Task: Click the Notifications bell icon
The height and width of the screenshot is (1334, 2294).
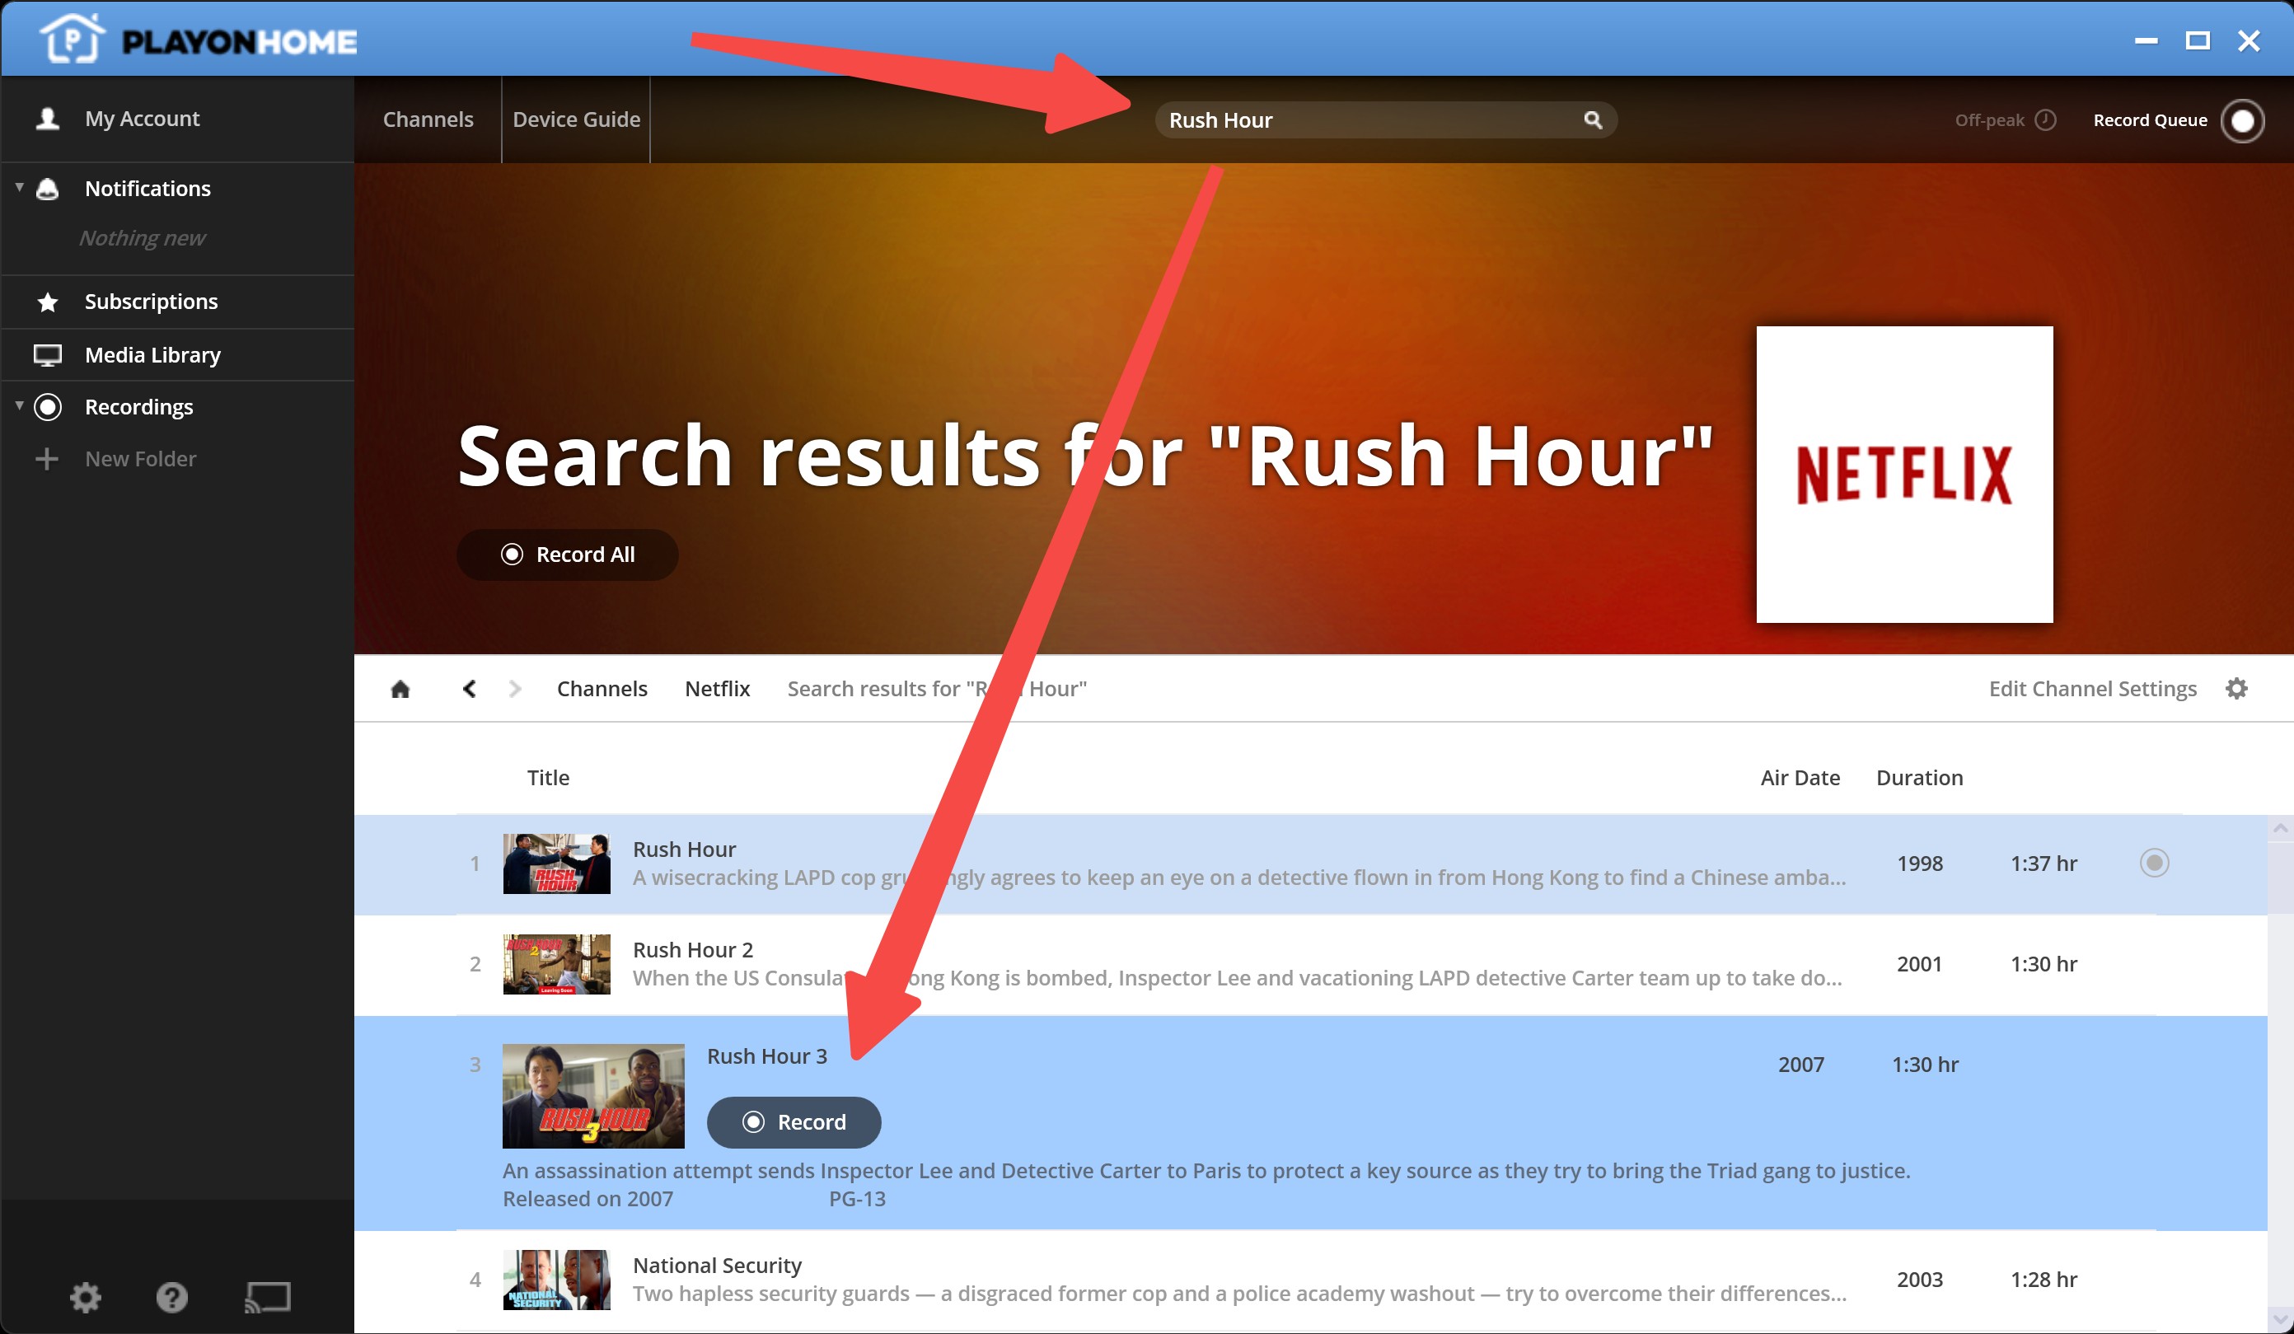Action: click(47, 189)
